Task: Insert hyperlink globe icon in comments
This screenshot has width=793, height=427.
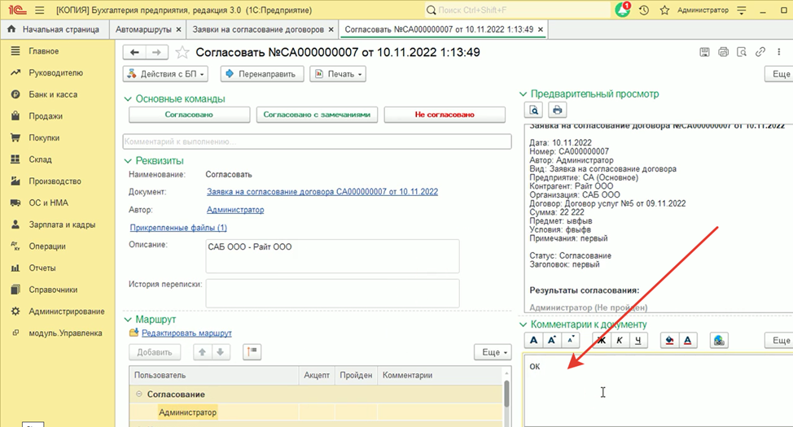Action: point(719,341)
